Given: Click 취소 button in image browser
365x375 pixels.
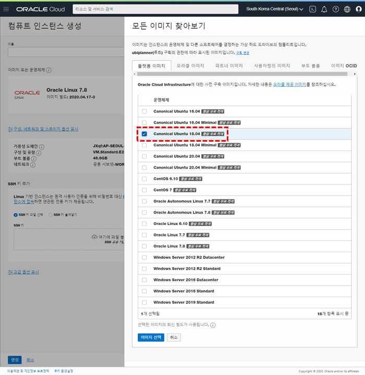Looking at the screenshot, I should point(174,337).
